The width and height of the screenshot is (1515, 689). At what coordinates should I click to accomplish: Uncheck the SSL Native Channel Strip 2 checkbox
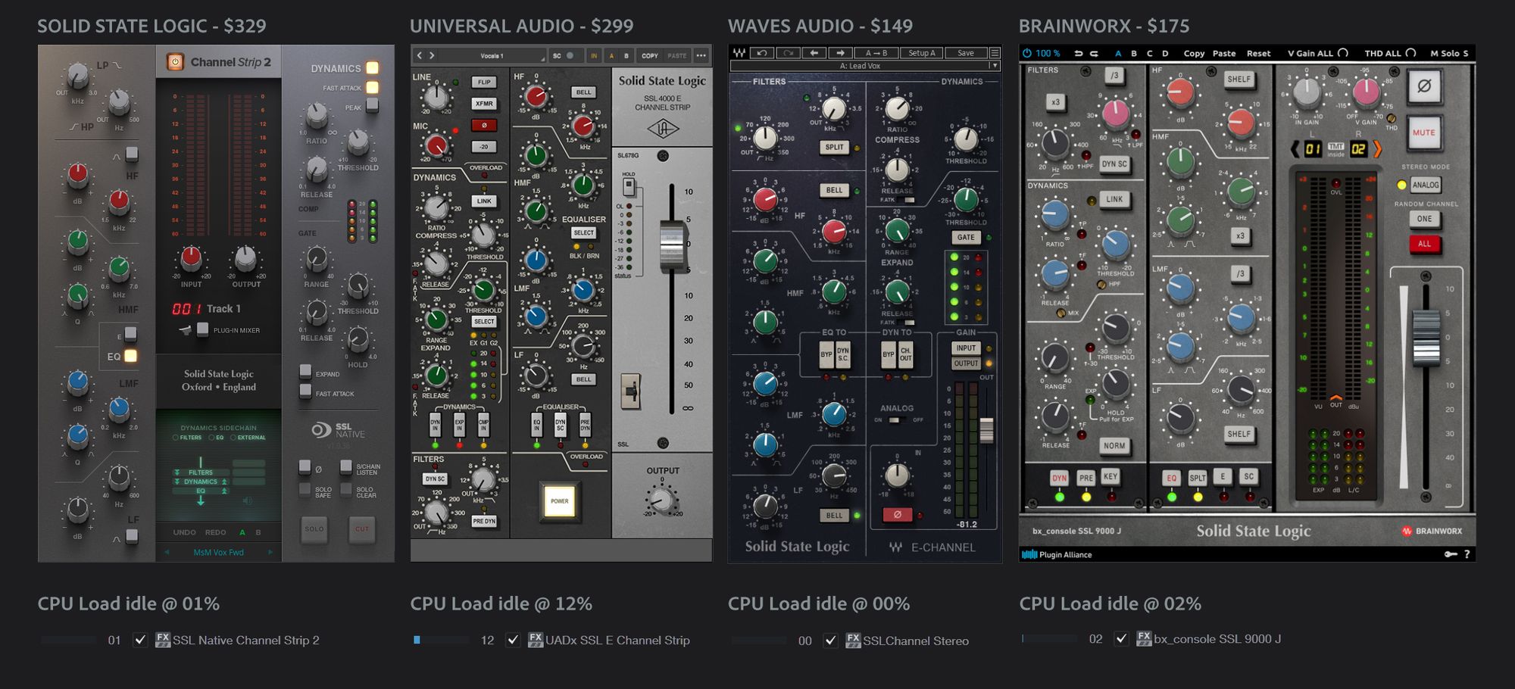[x=140, y=640]
